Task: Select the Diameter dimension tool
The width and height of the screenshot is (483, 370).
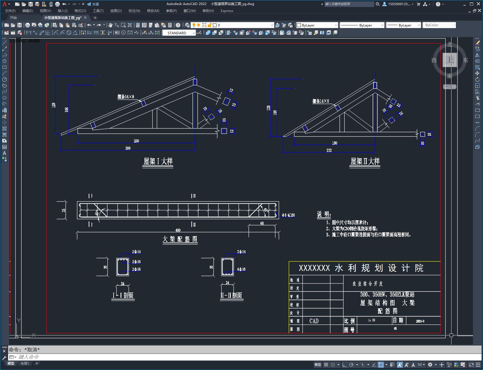Action: coord(69,33)
